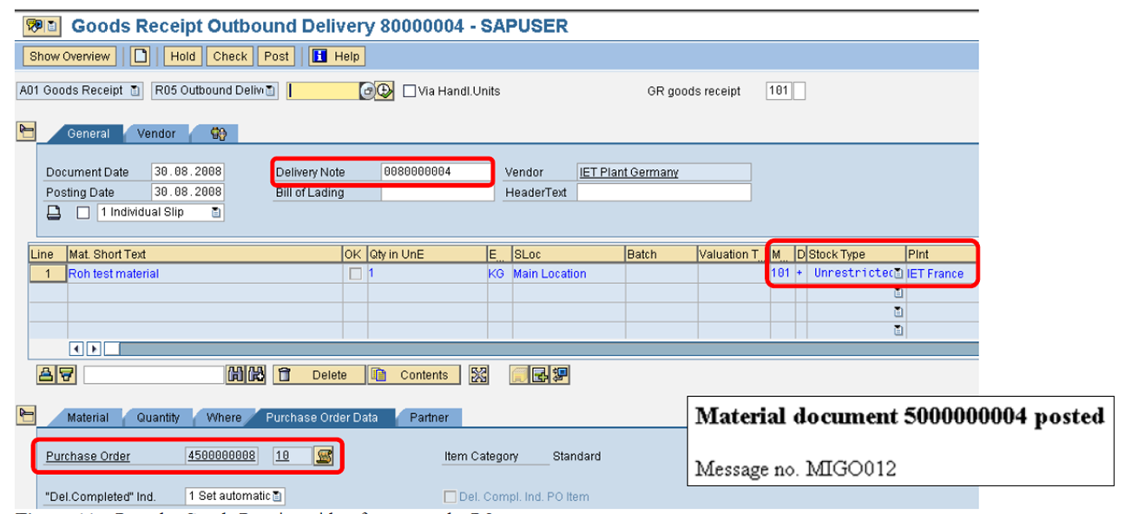1125x514 pixels.
Task: Click the Execute icon next to delivery field
Action: point(385,90)
